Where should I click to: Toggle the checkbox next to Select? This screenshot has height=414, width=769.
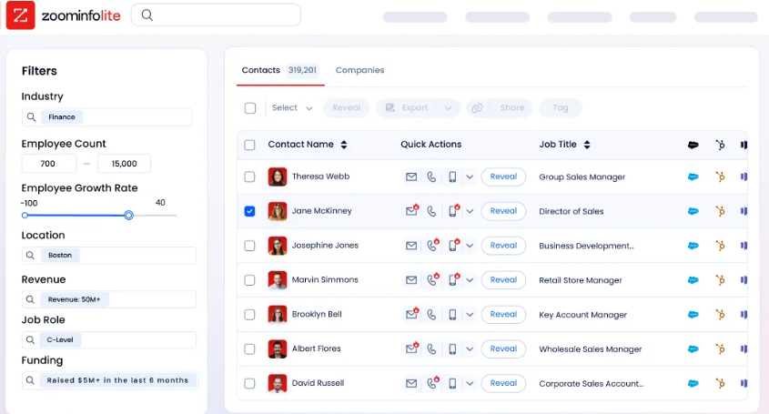pyautogui.click(x=250, y=108)
